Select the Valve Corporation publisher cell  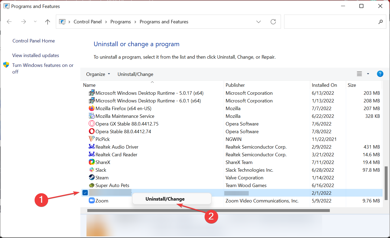click(x=244, y=178)
